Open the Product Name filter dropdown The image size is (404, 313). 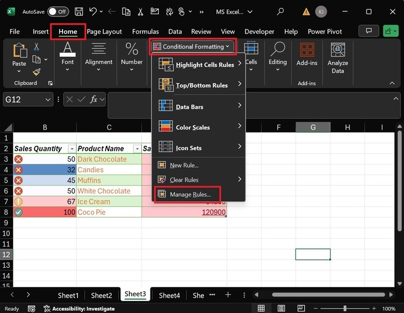(136, 149)
